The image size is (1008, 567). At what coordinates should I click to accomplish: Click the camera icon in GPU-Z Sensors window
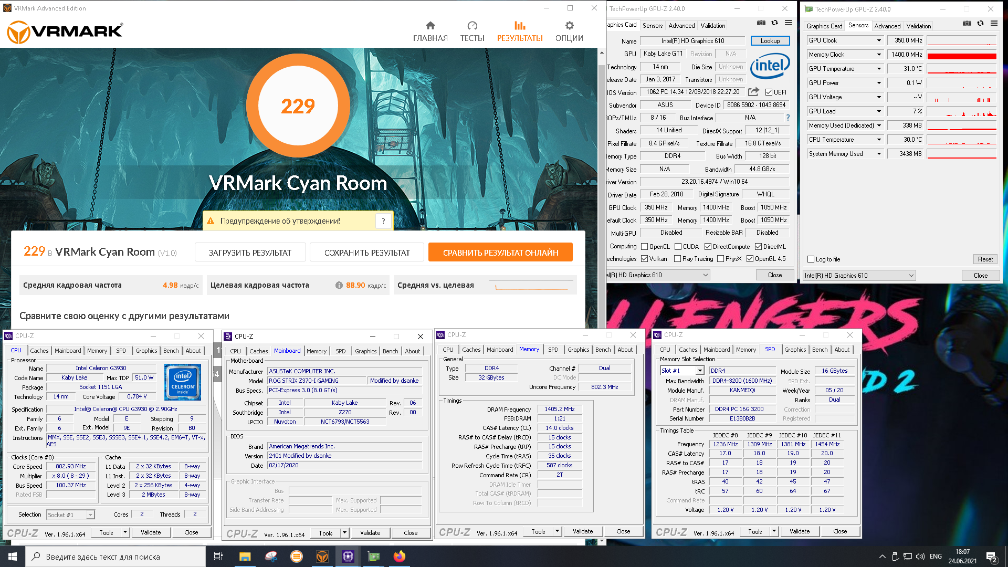coord(967,23)
